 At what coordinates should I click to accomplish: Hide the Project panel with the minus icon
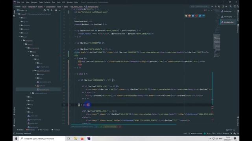click(x=59, y=10)
